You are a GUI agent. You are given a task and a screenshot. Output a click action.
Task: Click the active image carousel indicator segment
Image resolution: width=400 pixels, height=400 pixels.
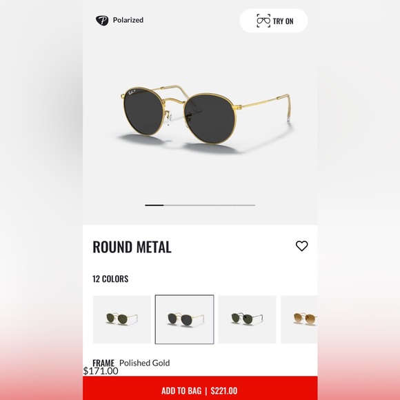coord(154,205)
